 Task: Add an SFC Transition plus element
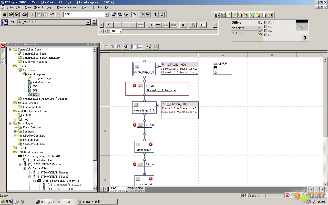pos(125,25)
